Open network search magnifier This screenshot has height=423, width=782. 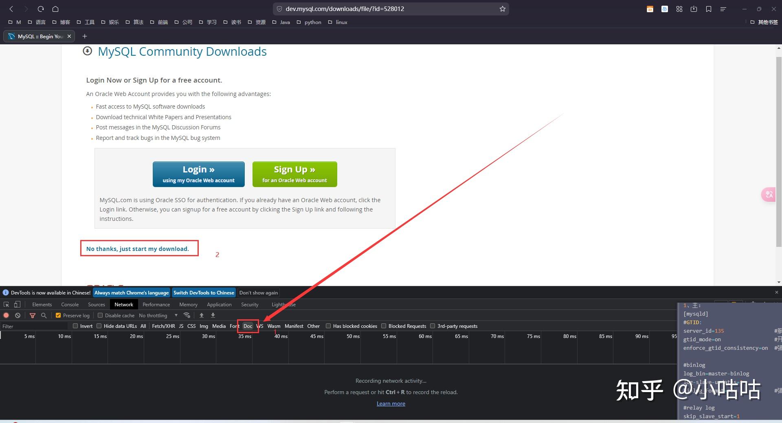point(44,315)
